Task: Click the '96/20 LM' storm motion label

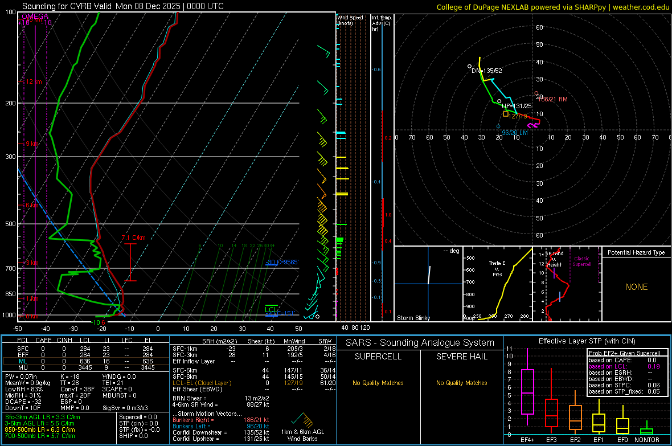Action: click(515, 133)
